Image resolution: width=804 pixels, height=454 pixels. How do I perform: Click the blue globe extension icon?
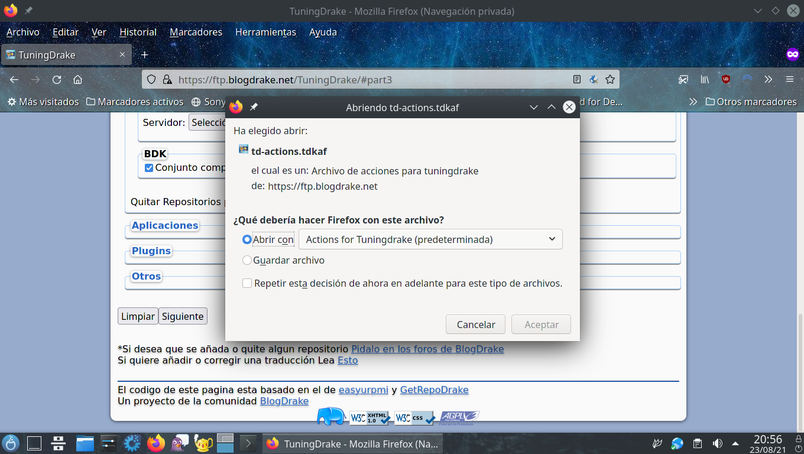pyautogui.click(x=747, y=79)
